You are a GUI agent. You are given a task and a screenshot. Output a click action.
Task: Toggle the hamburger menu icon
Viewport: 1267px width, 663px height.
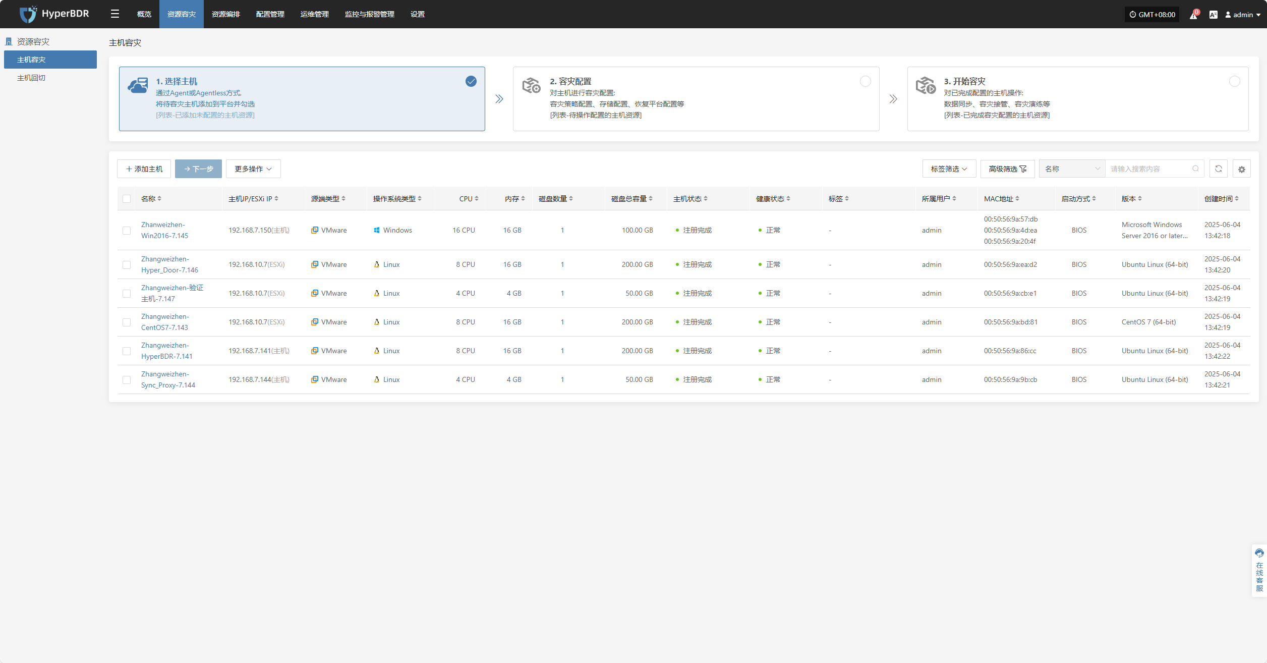(115, 14)
